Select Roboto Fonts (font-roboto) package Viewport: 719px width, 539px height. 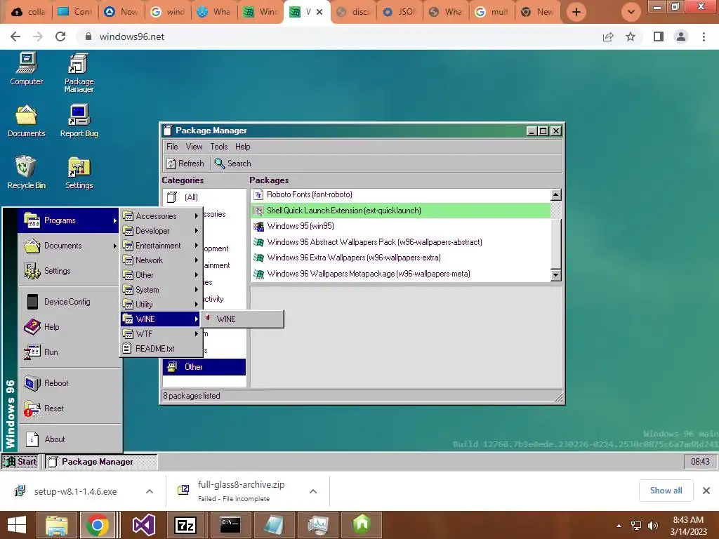coord(400,194)
